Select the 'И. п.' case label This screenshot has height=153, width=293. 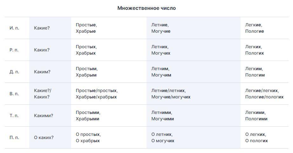tap(14, 28)
